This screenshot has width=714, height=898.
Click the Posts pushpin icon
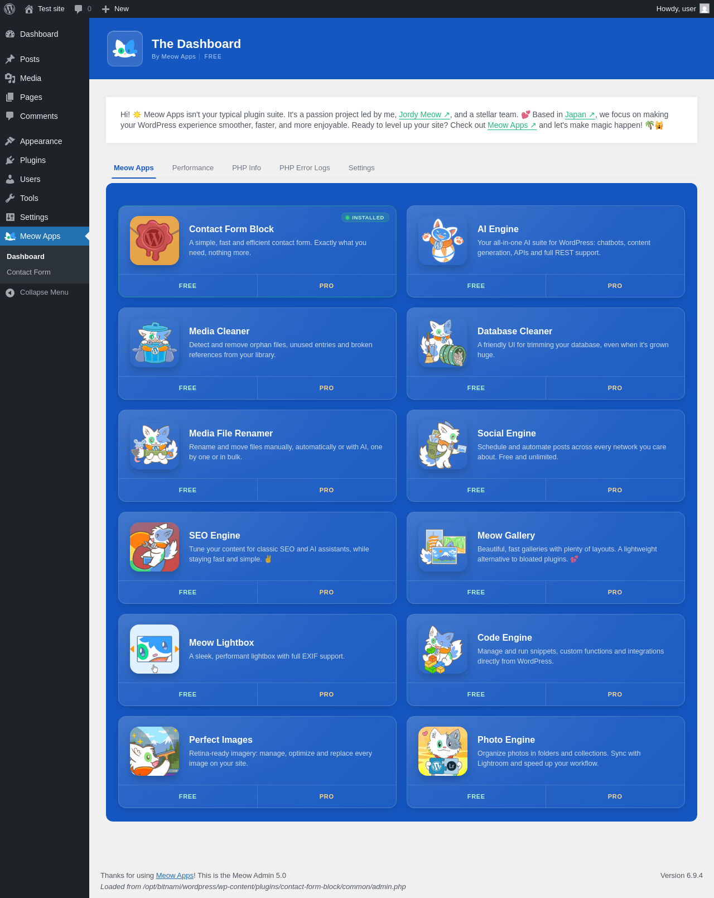(10, 59)
